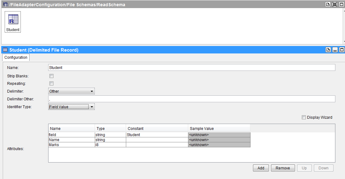This screenshot has height=179, width=345.
Task: Click the Down button
Action: pos(324,168)
